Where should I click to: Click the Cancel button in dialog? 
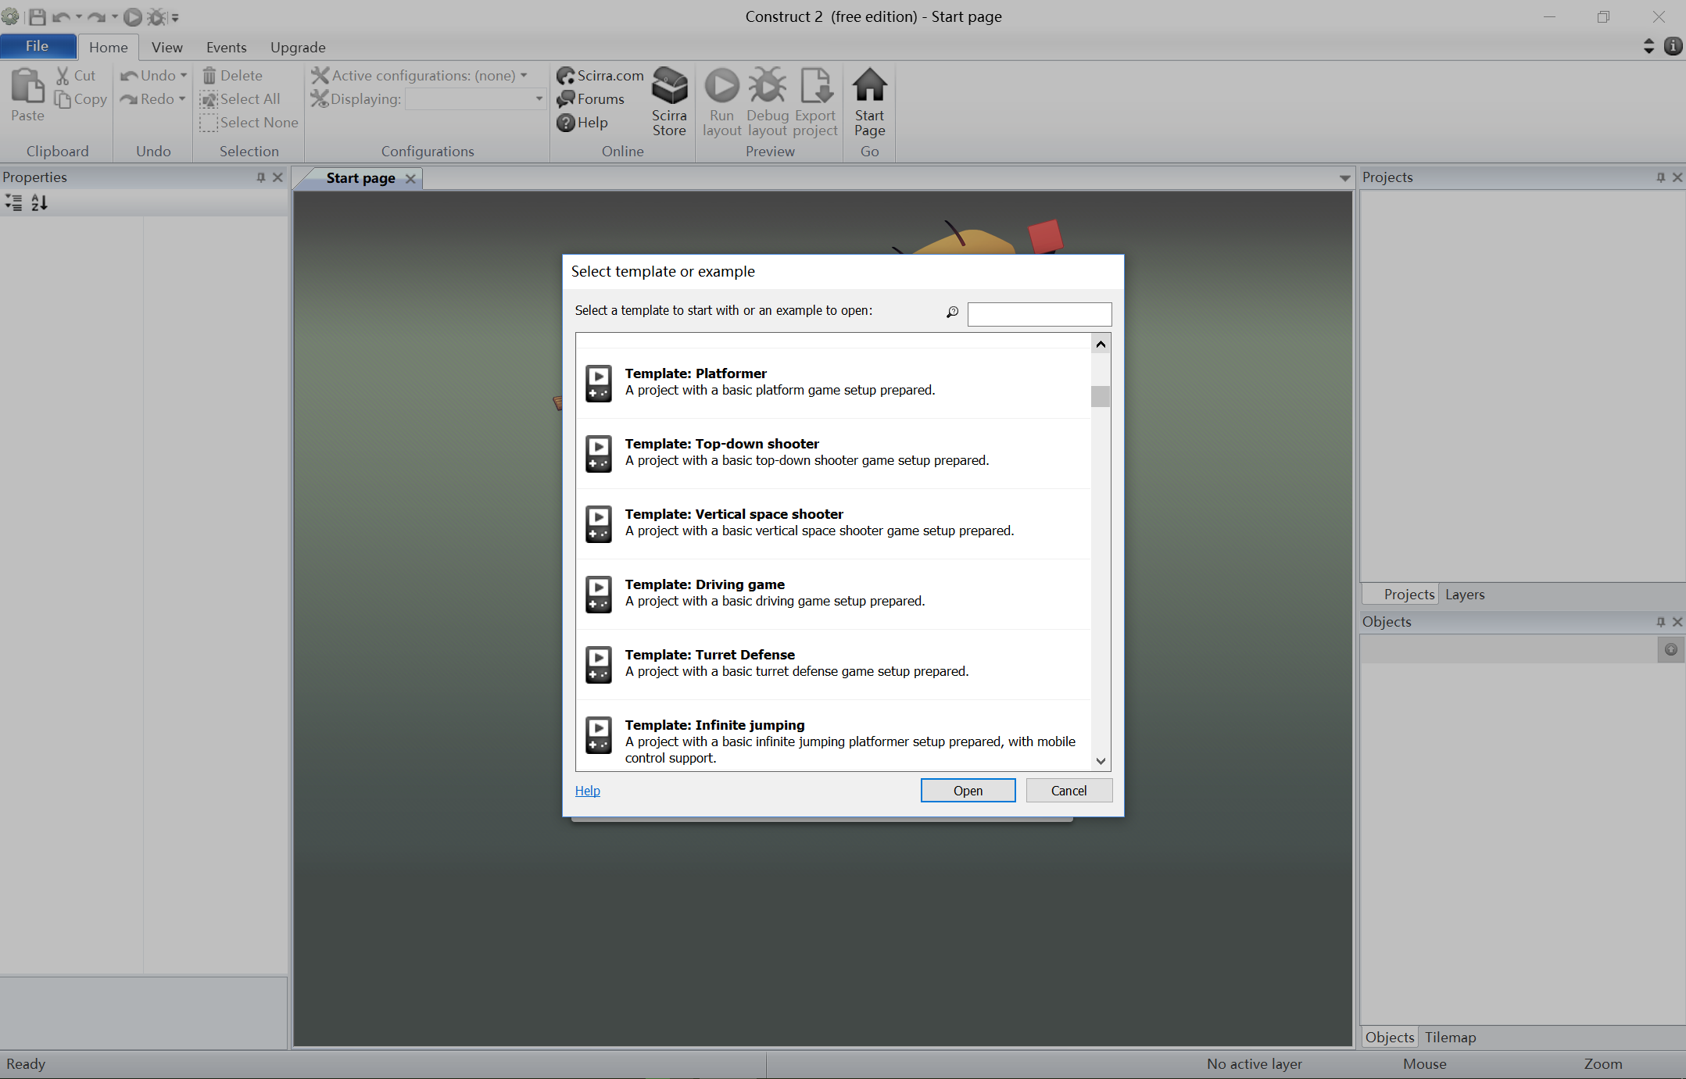[x=1069, y=791]
